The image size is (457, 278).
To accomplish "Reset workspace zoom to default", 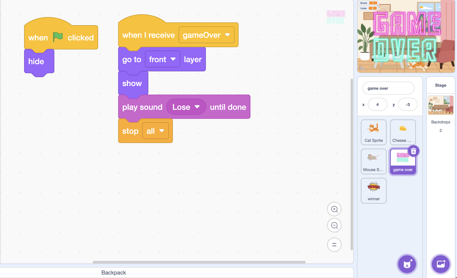I will (334, 245).
